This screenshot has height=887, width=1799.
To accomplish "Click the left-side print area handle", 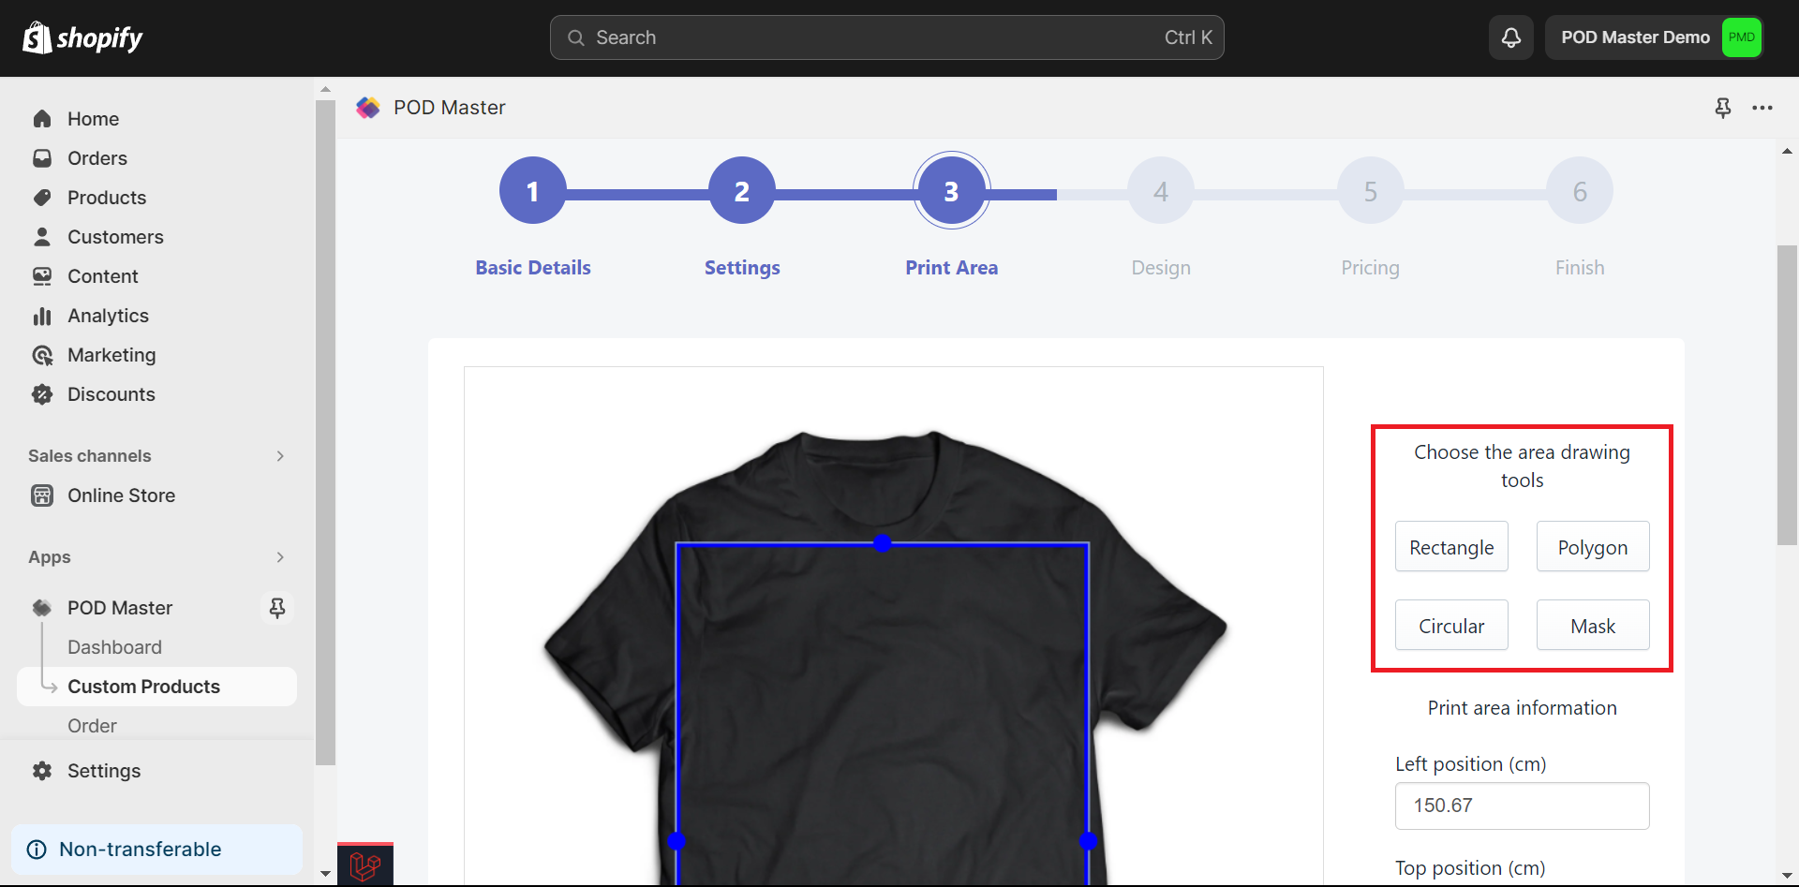I will [x=676, y=841].
